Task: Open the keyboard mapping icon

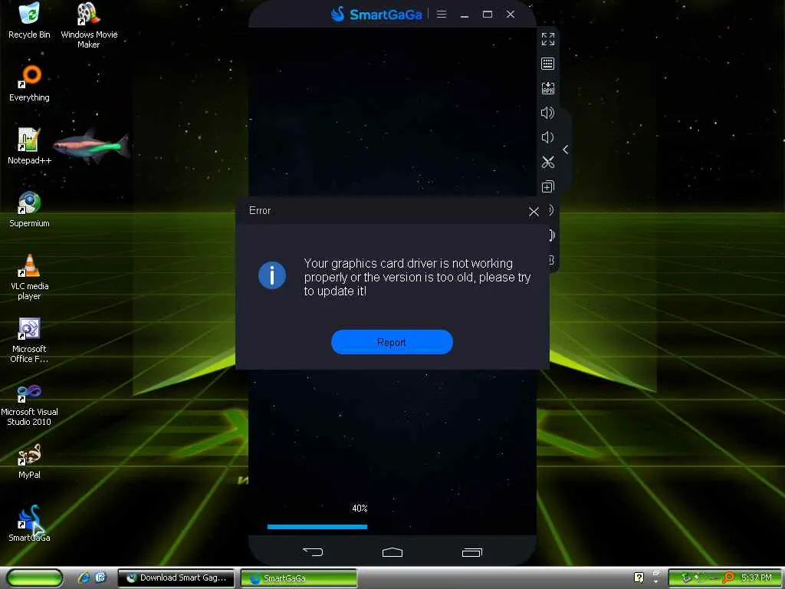Action: tap(547, 64)
